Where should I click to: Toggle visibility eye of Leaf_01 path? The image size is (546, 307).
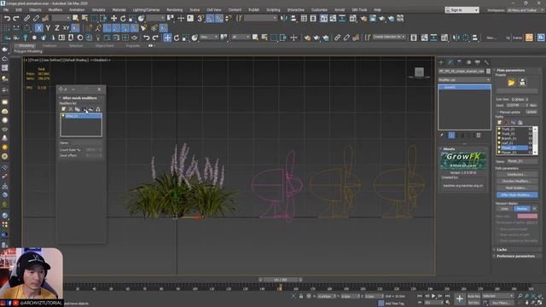(530, 142)
